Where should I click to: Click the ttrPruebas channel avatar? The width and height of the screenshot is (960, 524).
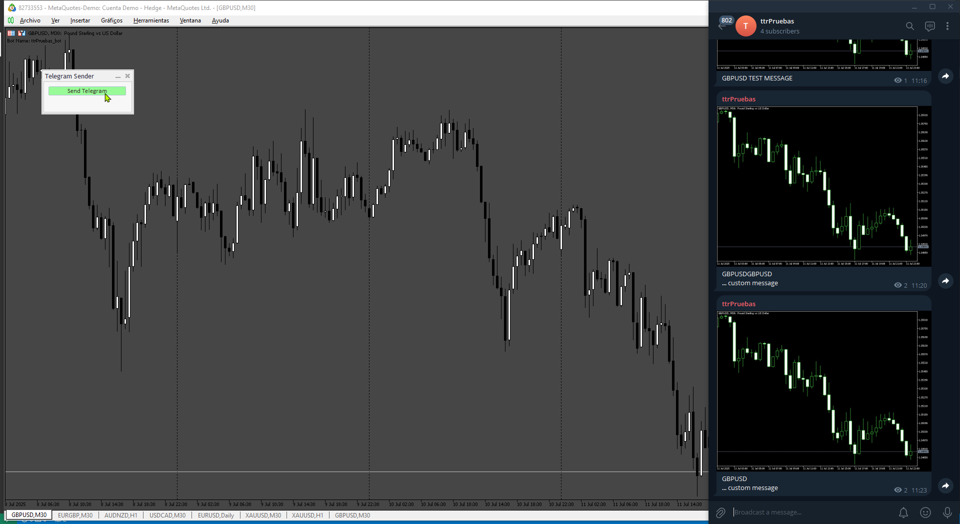click(x=745, y=26)
